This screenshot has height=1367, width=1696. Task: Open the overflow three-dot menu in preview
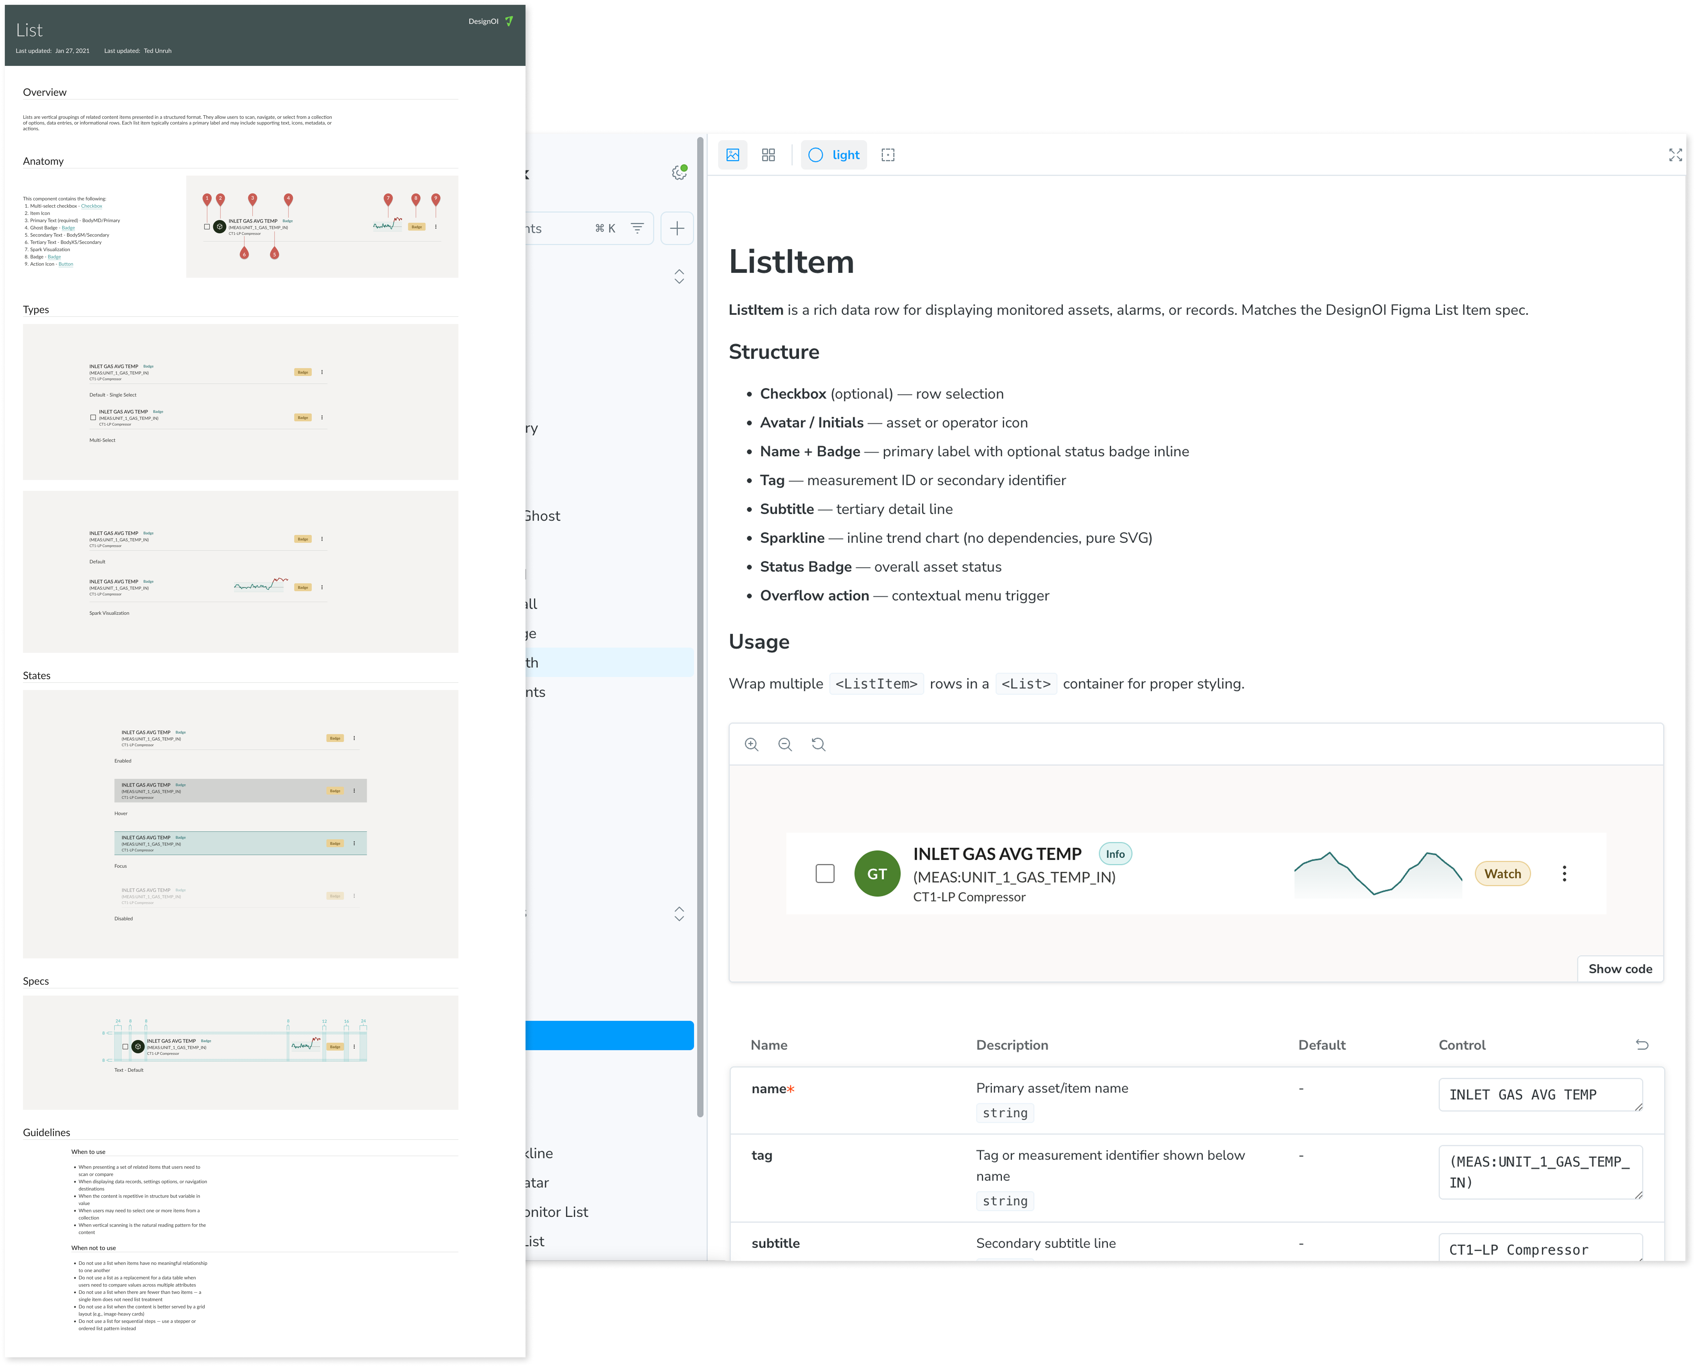click(1564, 873)
